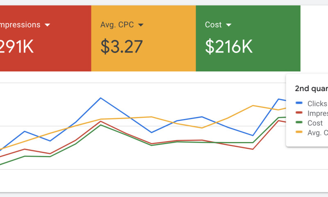328x197 pixels.
Task: Click the yellow Avg. CPC legend marker
Action: click(299, 132)
